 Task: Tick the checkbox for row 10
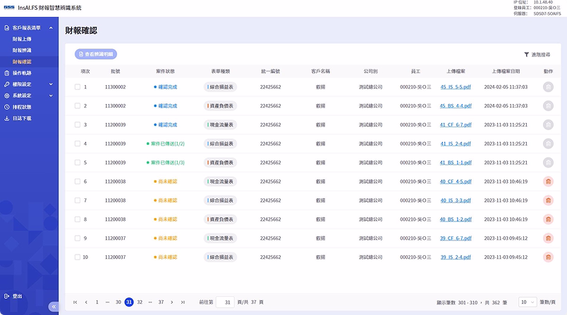pyautogui.click(x=78, y=257)
